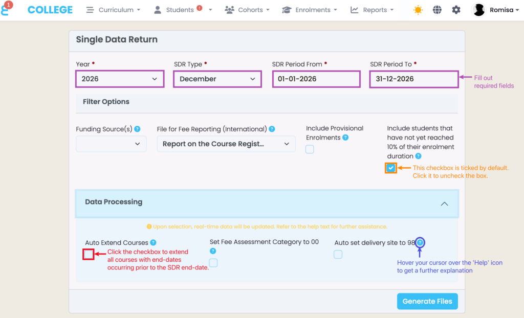
Task: Uncheck the 10% enrolment duration checkbox
Action: [x=391, y=168]
